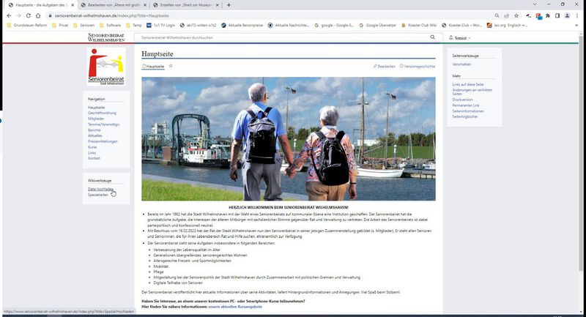Open the 'leo.org Englisch' bookmark
Screen dimensions: 586x317
tap(507, 26)
